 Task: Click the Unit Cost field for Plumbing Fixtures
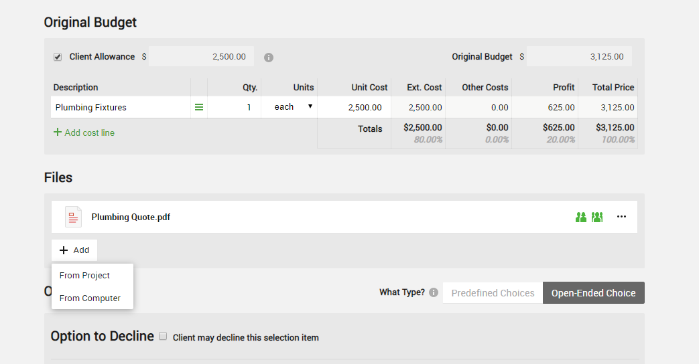354,107
